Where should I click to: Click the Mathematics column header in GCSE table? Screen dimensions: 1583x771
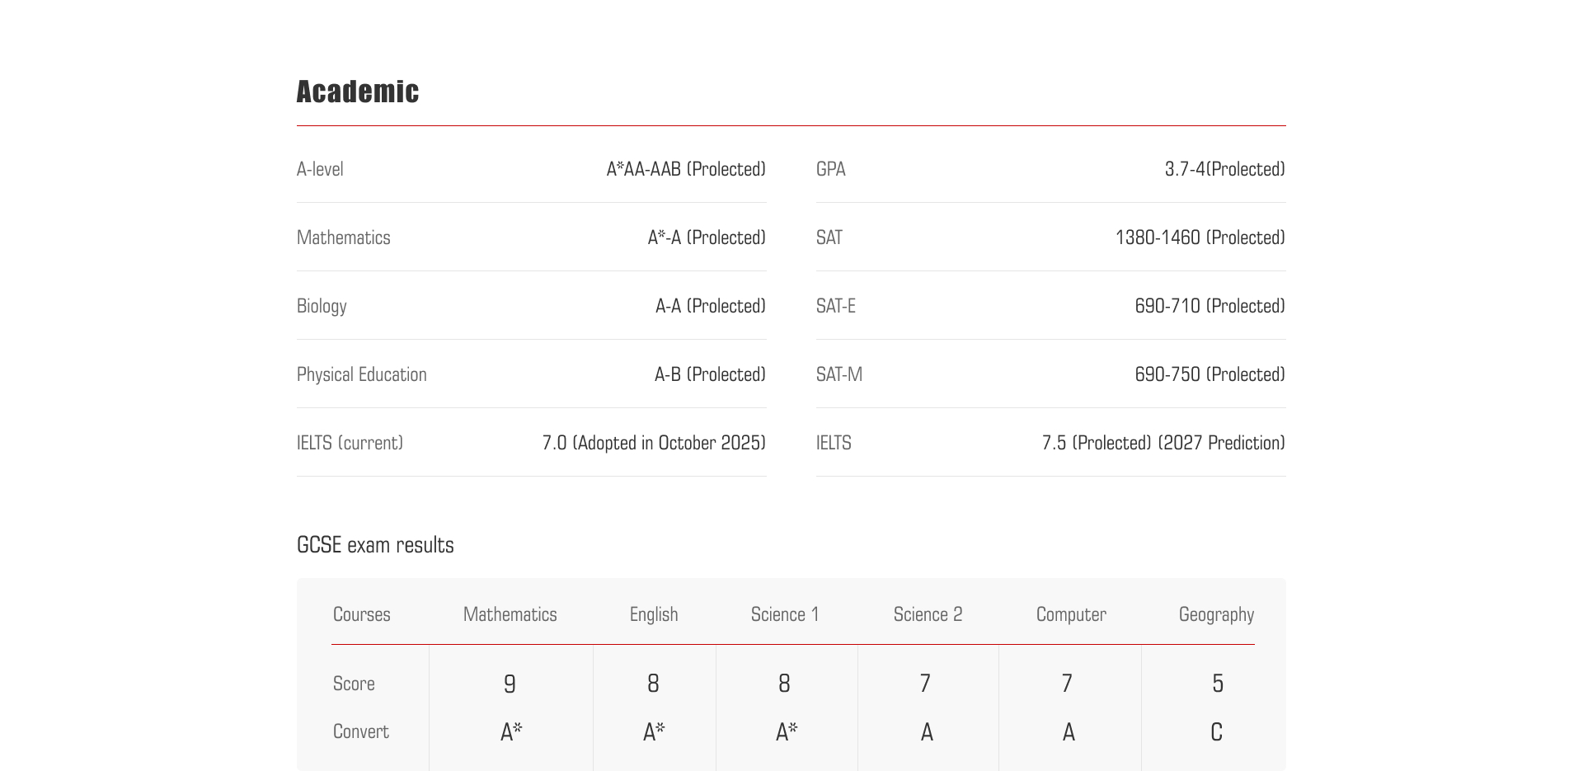click(510, 615)
